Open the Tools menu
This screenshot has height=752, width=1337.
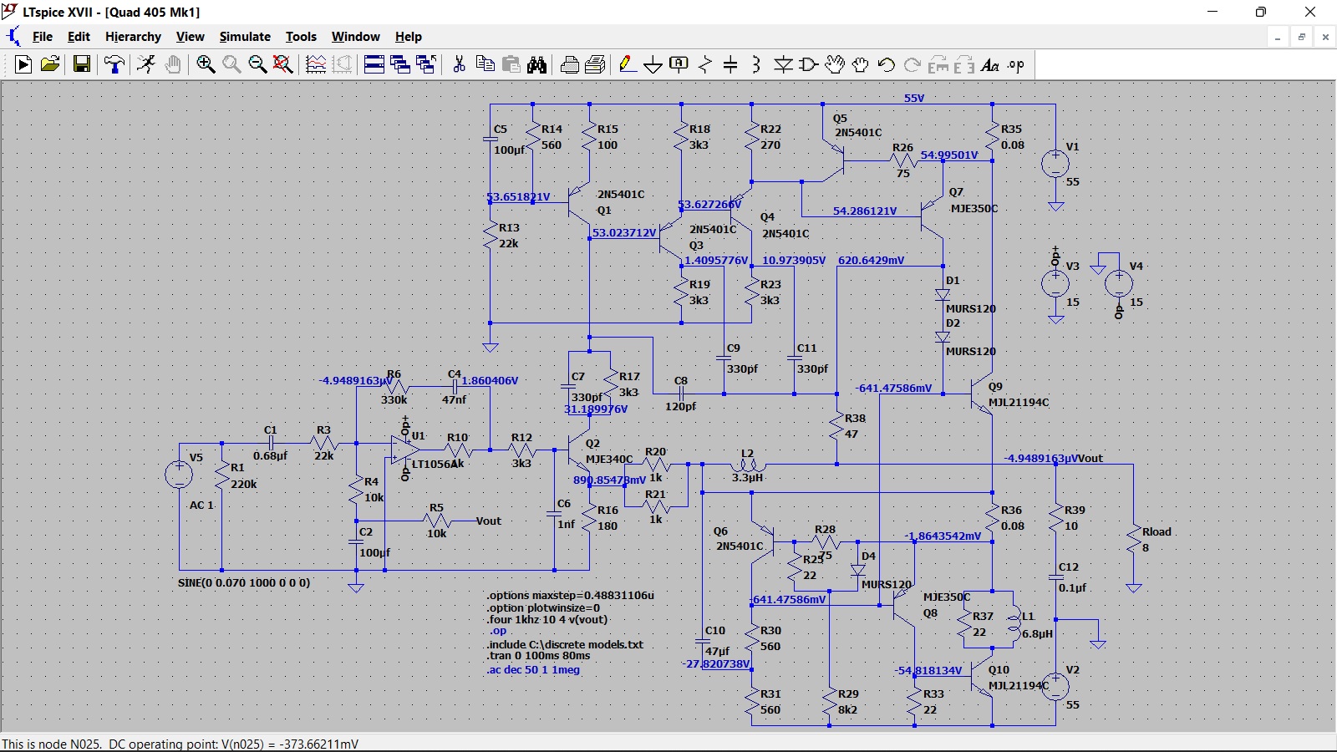click(x=301, y=37)
